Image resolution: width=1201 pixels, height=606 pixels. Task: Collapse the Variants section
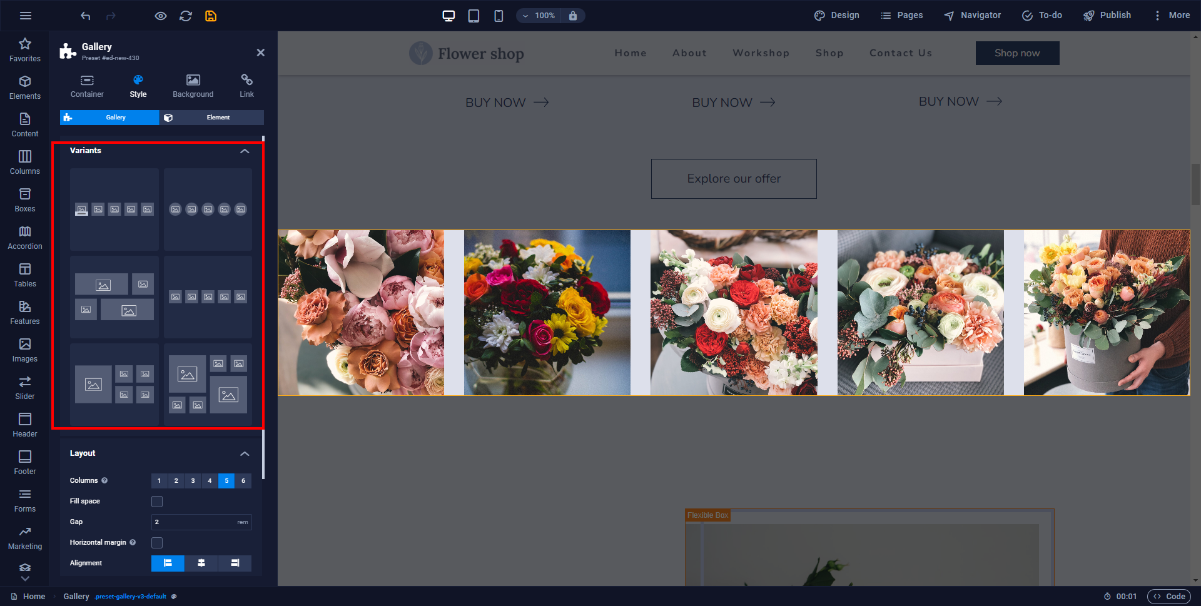[x=245, y=151]
